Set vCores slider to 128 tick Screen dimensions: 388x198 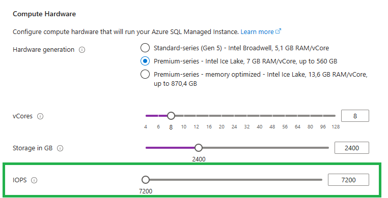335,116
